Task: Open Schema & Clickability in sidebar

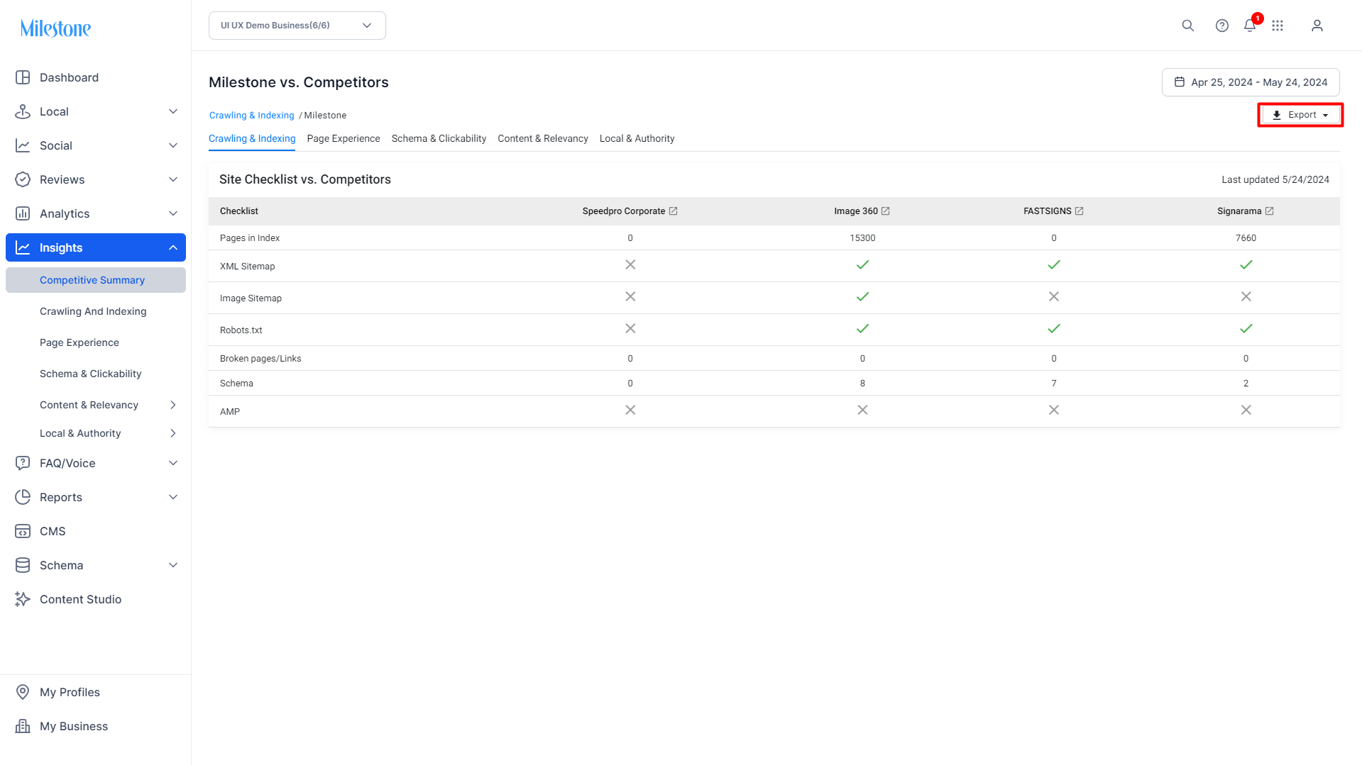Action: coord(90,374)
